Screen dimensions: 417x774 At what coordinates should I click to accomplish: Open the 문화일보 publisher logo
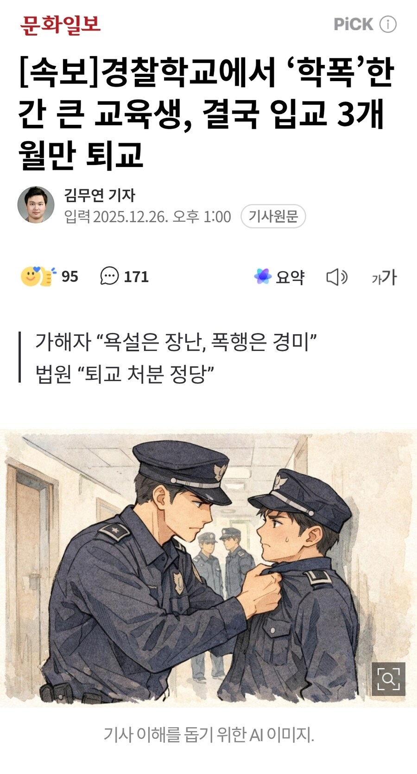(x=60, y=25)
